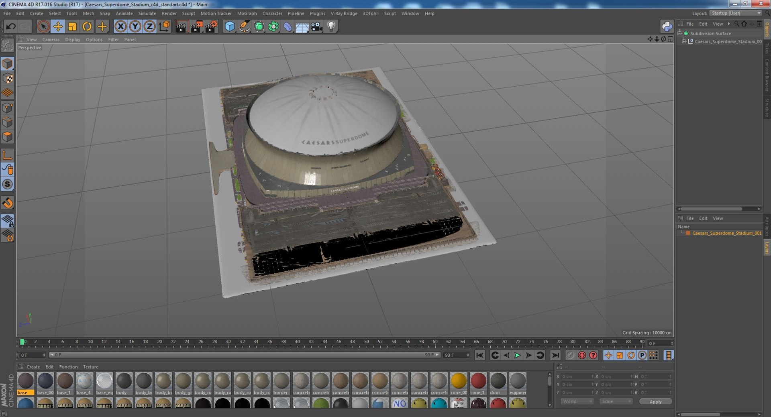The width and height of the screenshot is (771, 417).
Task: Play animation forward
Action: [x=517, y=355]
